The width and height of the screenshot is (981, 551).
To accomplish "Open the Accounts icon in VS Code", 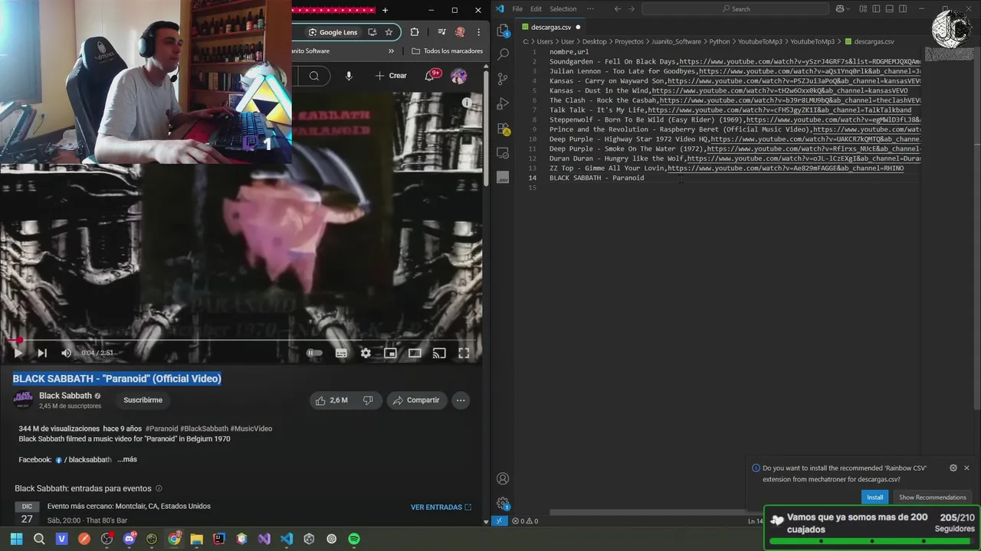I will point(503,479).
